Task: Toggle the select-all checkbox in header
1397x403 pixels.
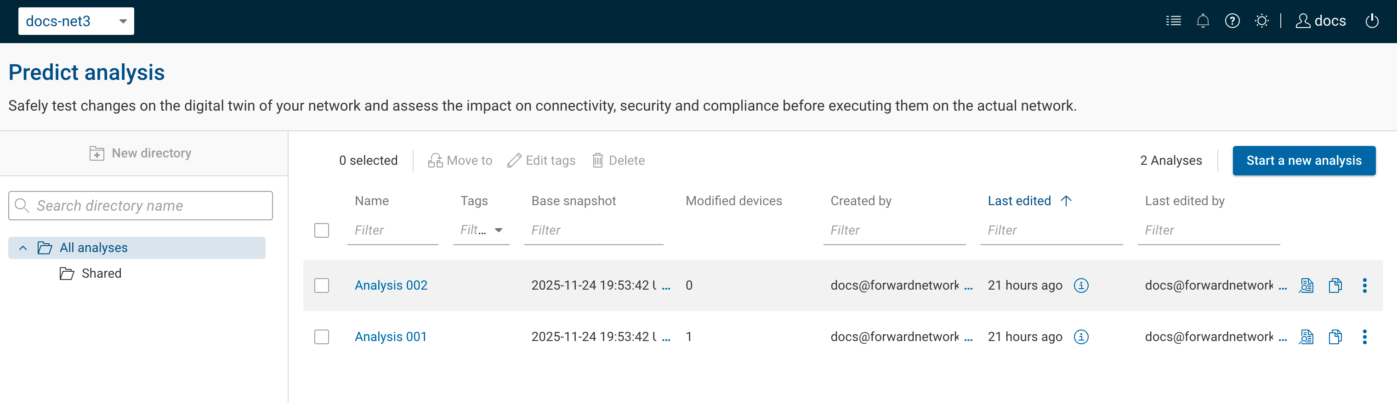Action: pyautogui.click(x=322, y=230)
